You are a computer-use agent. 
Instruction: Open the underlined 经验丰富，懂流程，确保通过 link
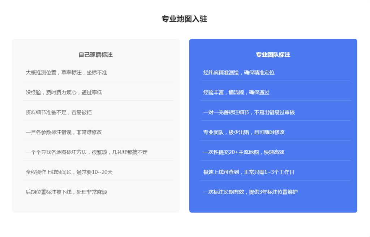pos(236,92)
